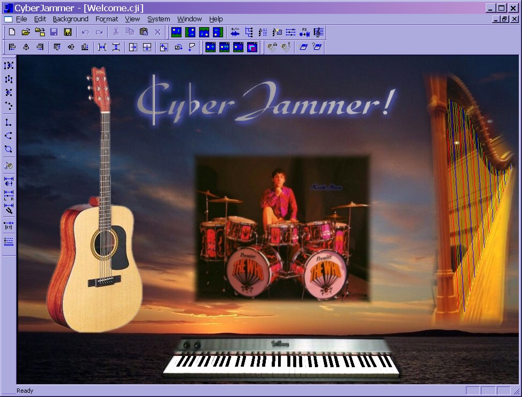Click the range with tuning fork icon
522x397 pixels.
coord(9,208)
